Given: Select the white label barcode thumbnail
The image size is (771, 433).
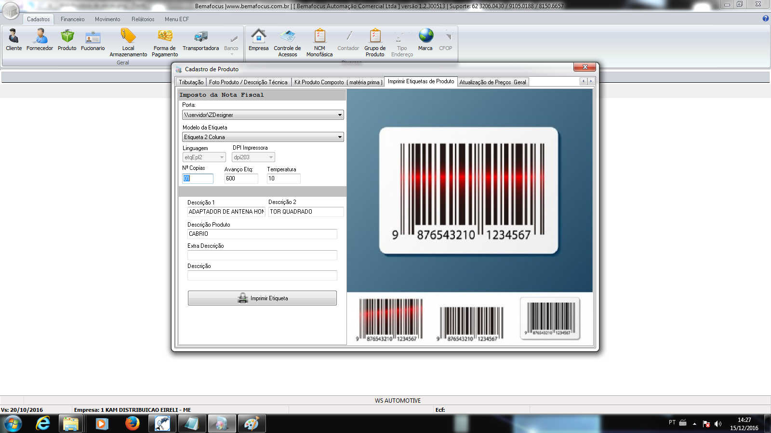Looking at the screenshot, I should point(550,318).
